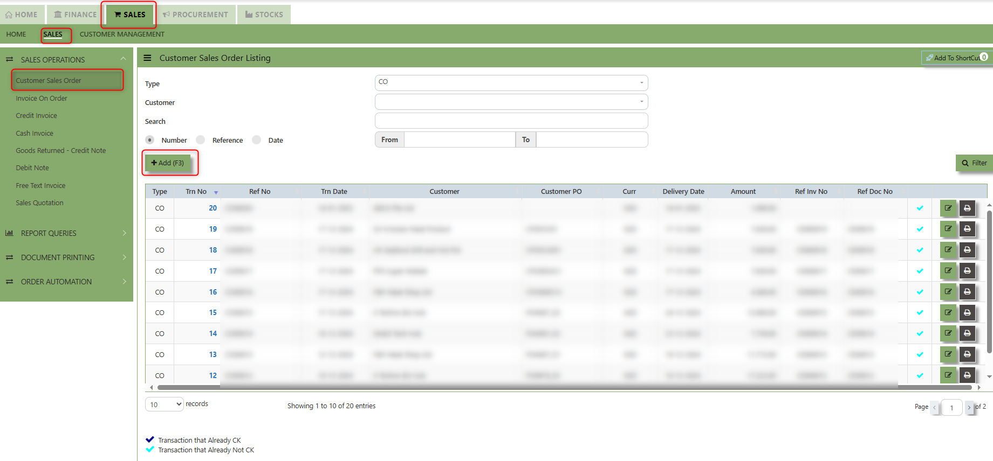
Task: Print order 15 using its printer icon
Action: 967,312
